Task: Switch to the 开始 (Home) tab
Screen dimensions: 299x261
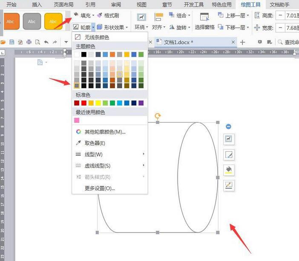Action: [x=11, y=4]
